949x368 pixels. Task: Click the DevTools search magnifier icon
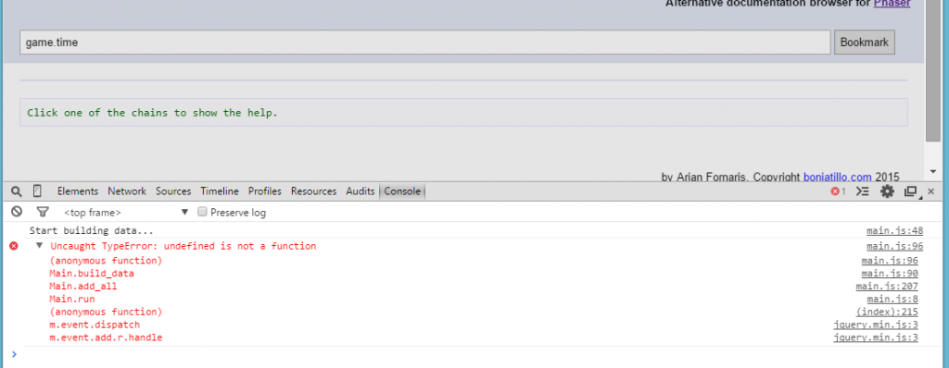tap(17, 191)
